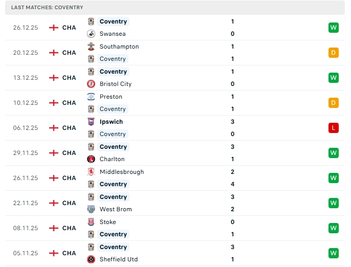Click the Stoke club crest icon

click(x=91, y=222)
